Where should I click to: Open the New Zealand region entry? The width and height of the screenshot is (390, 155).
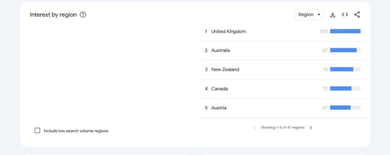283,70
